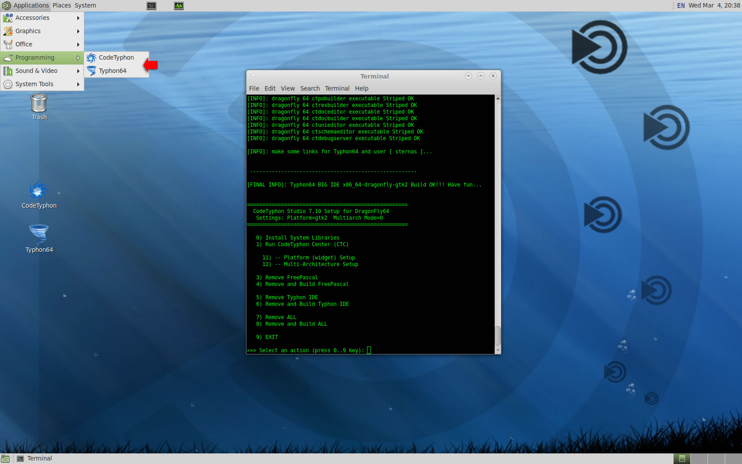Open the Places menu

pos(62,5)
